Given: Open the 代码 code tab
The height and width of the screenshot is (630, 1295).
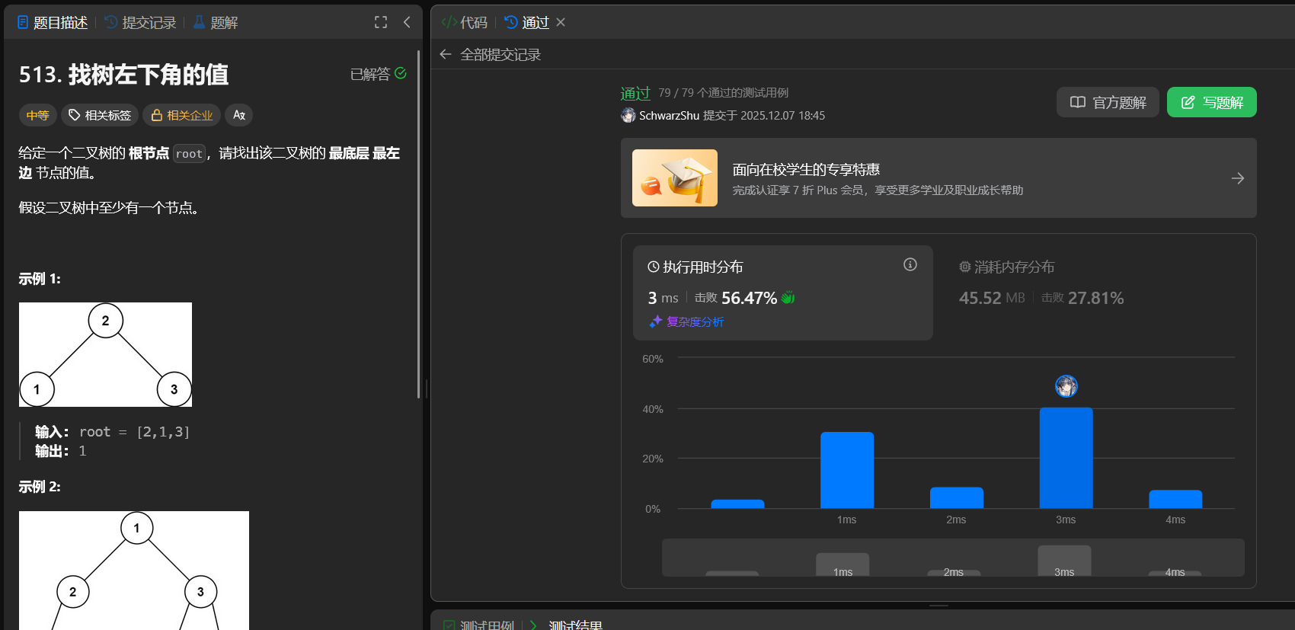Looking at the screenshot, I should pyautogui.click(x=465, y=23).
